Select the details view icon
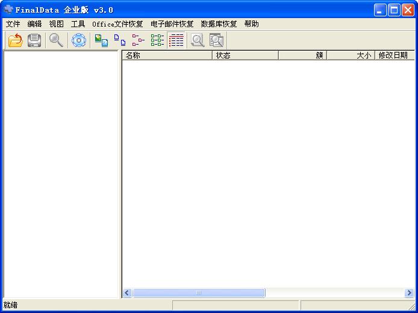Image resolution: width=418 pixels, height=313 pixels. pos(176,40)
